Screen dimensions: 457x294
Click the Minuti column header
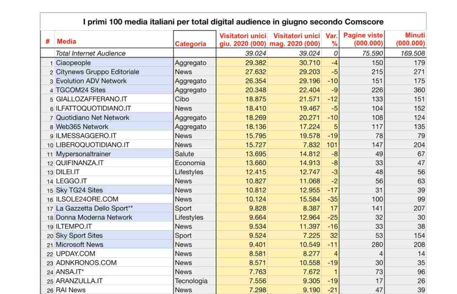411,40
